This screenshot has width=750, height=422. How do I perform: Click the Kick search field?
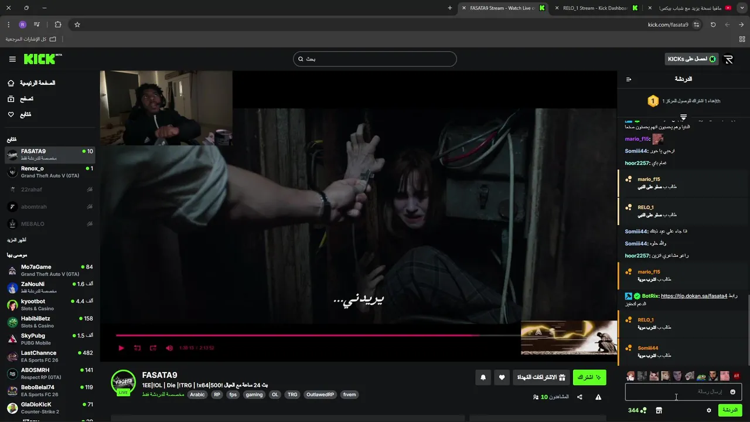tap(375, 59)
